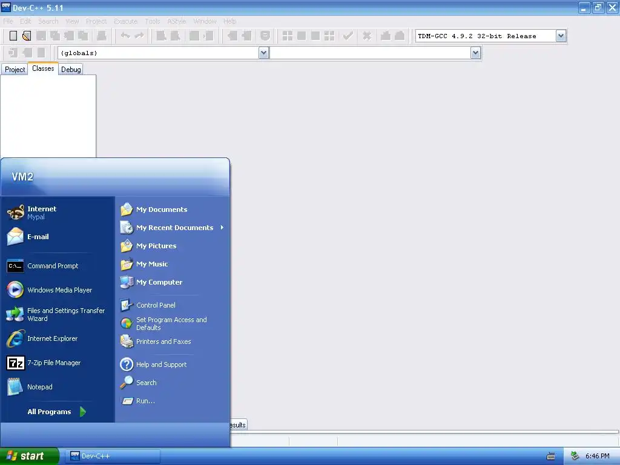Click the Print icon in Dev-C++ toolbar

point(102,36)
